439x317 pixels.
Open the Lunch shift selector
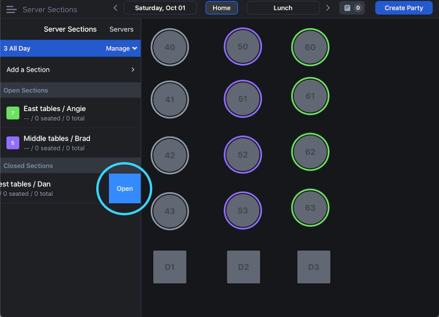pos(283,8)
